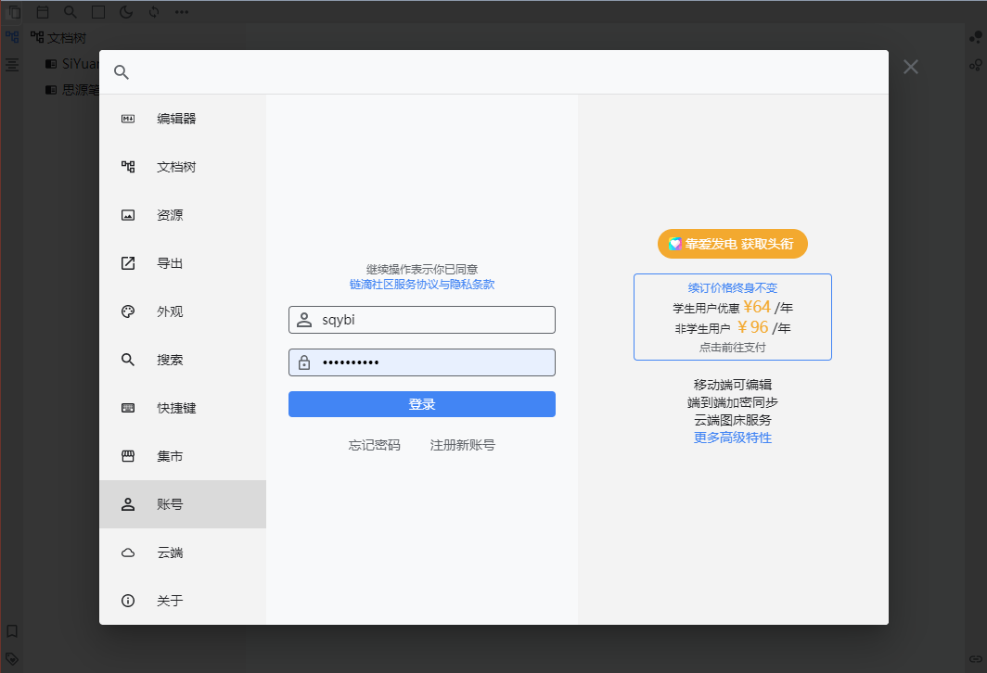Click the outline icon in left dock
The width and height of the screenshot is (987, 673).
coord(12,64)
